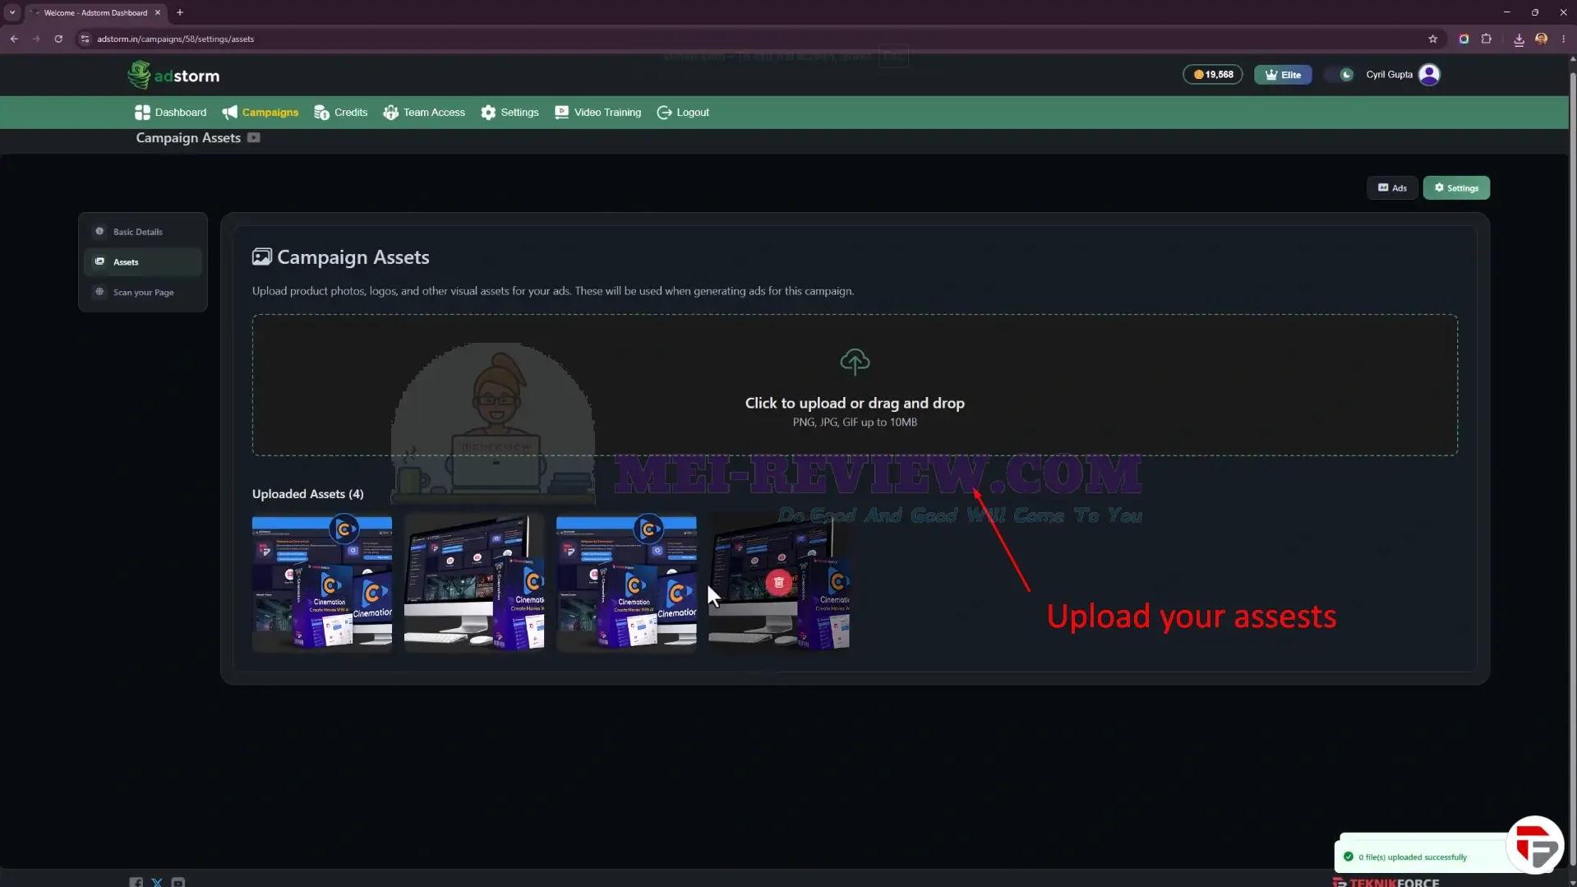This screenshot has width=1577, height=887.
Task: Click the Facebook icon in the footer
Action: coord(136,882)
